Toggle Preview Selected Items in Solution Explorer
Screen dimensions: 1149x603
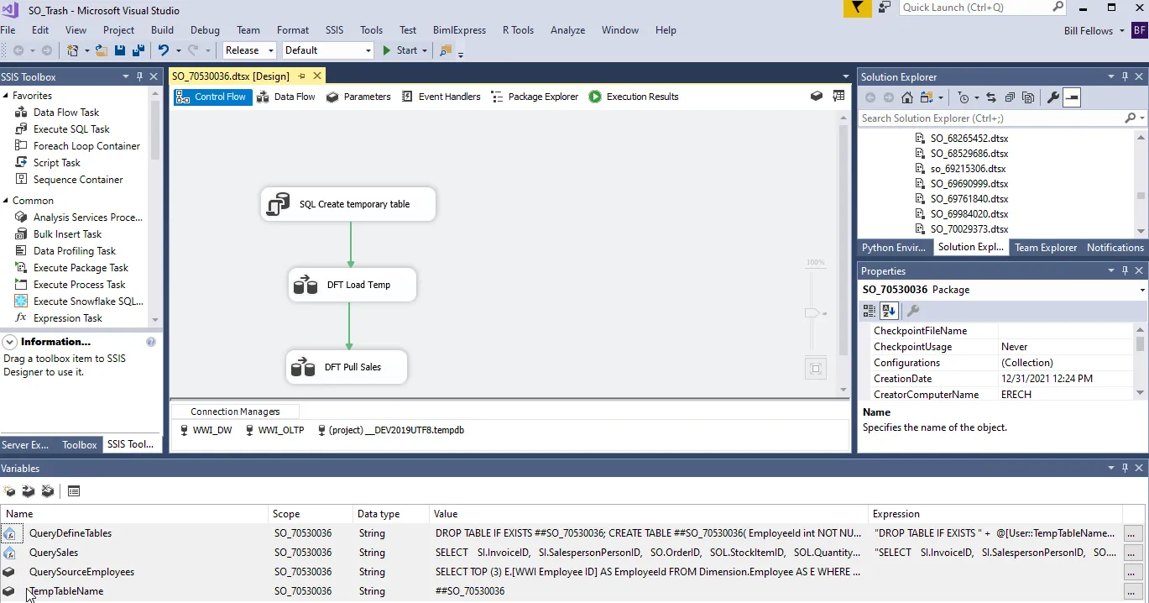(1072, 97)
